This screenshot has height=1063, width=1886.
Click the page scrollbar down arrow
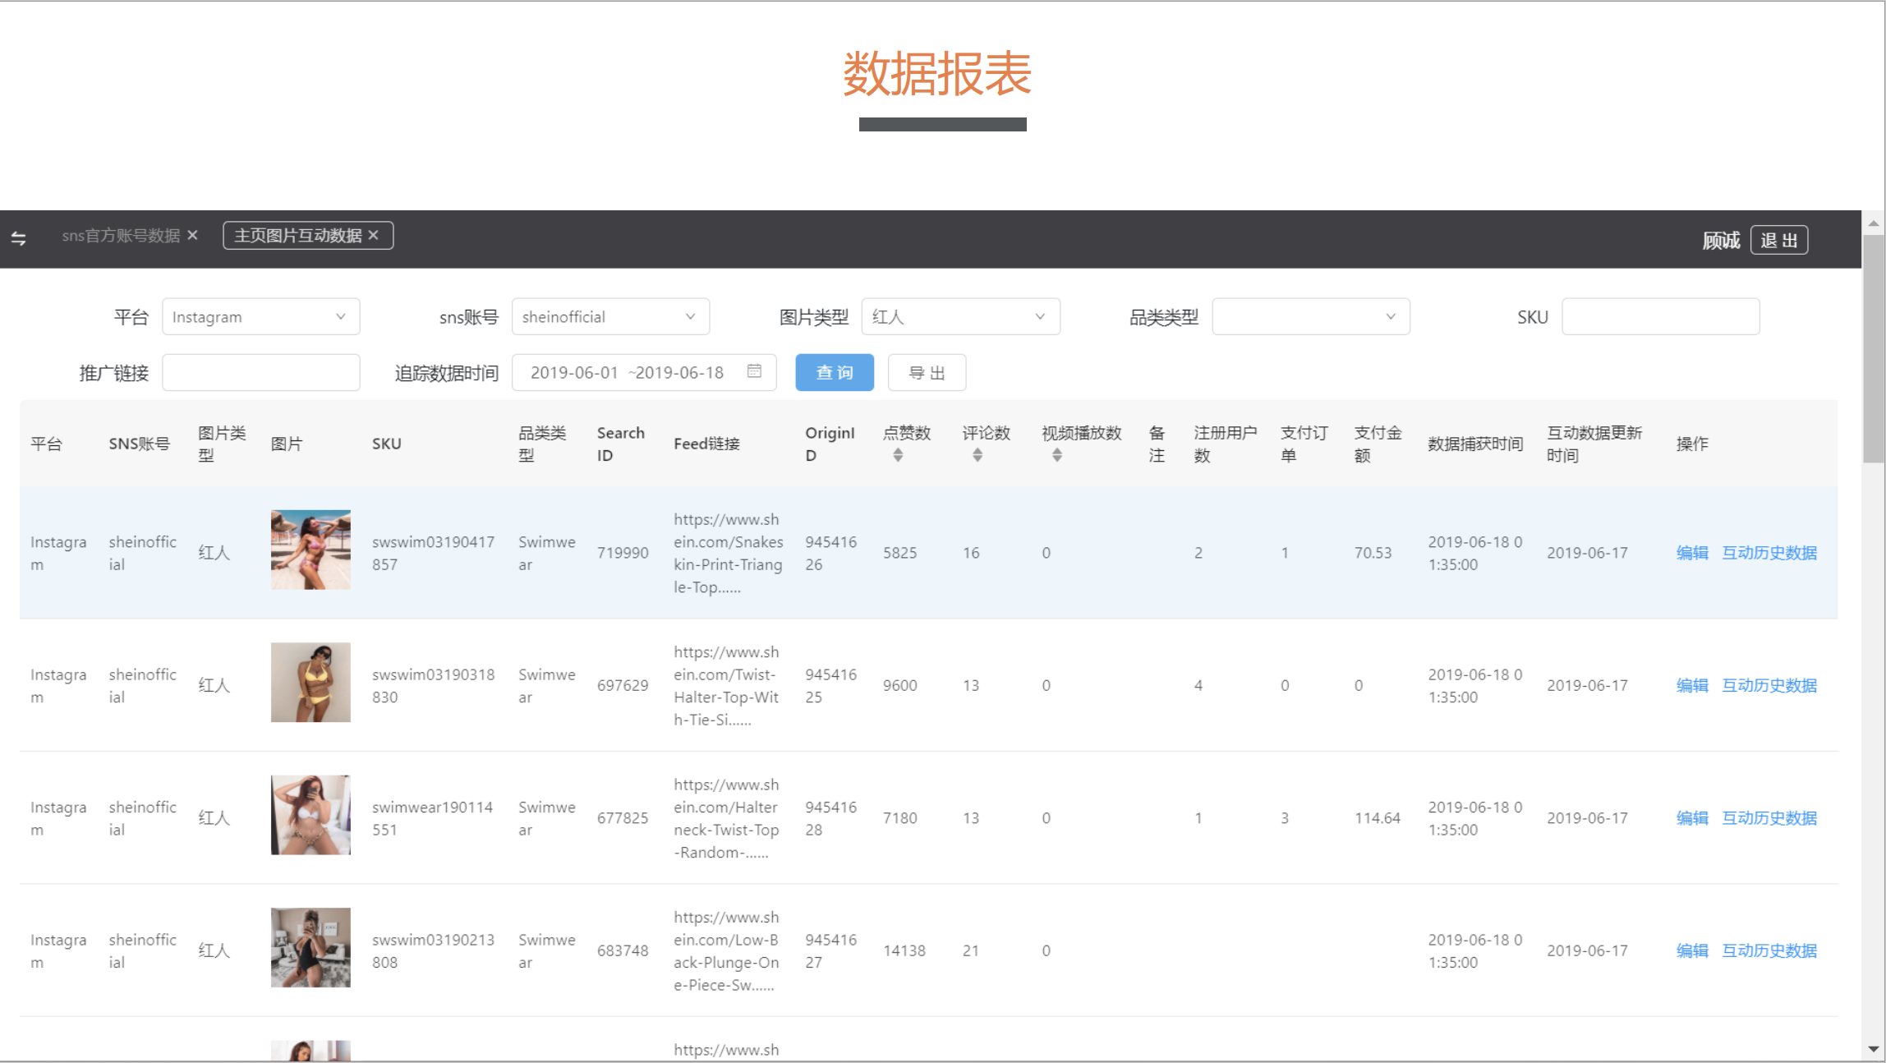coord(1874,1049)
